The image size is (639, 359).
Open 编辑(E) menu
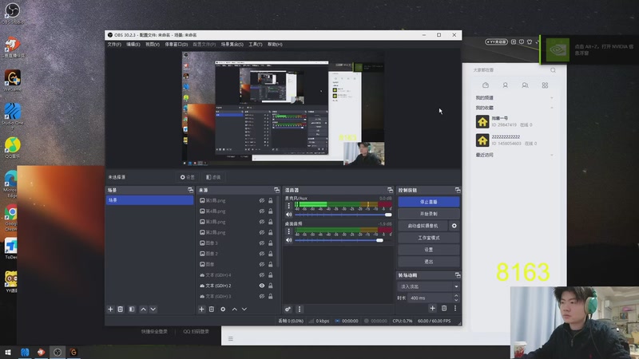[133, 45]
